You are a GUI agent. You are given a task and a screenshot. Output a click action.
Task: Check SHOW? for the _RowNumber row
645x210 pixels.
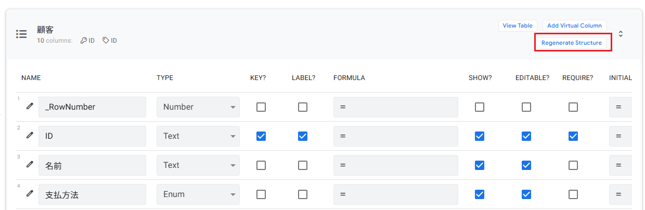point(480,107)
